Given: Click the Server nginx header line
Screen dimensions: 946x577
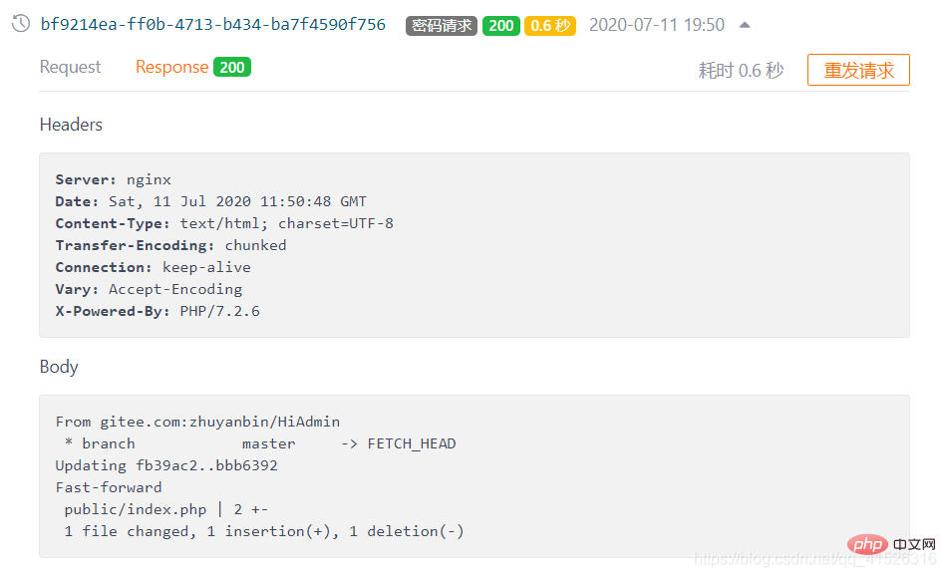Looking at the screenshot, I should (x=114, y=179).
